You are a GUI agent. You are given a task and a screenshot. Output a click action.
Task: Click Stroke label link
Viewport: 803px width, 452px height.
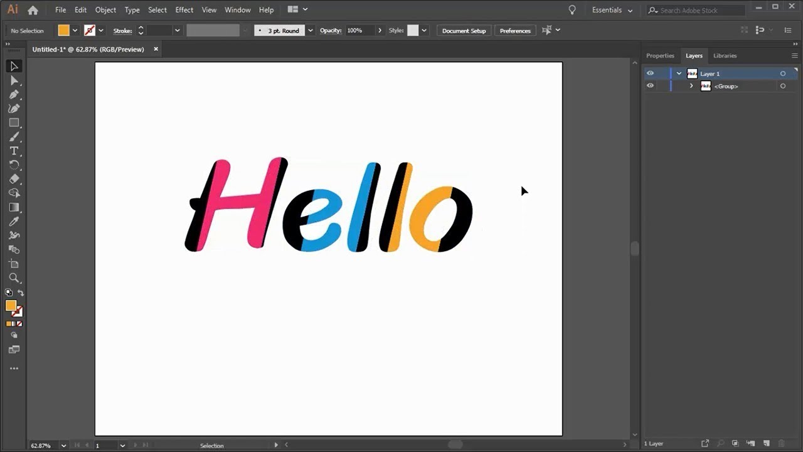[x=122, y=30]
